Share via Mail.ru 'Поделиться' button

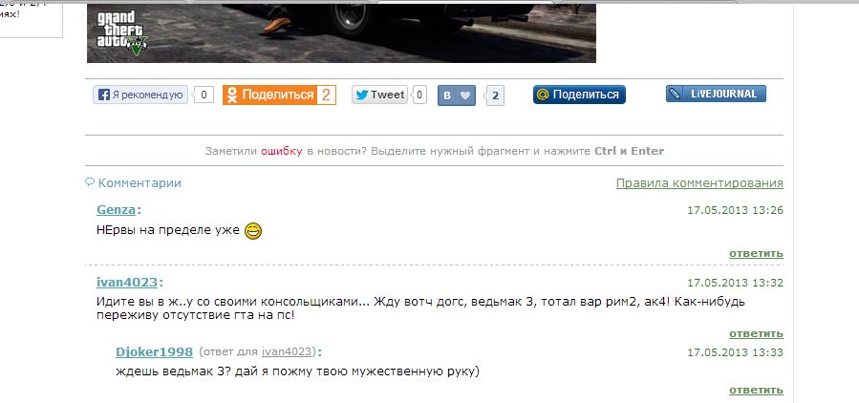pyautogui.click(x=579, y=95)
